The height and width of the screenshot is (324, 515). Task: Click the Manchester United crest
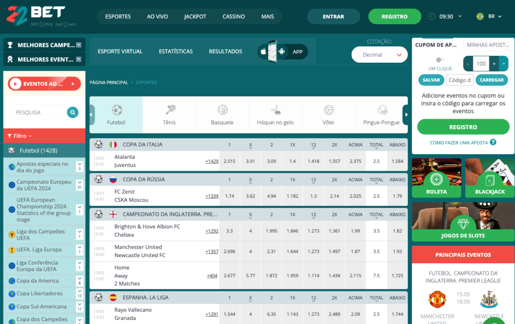(x=437, y=299)
